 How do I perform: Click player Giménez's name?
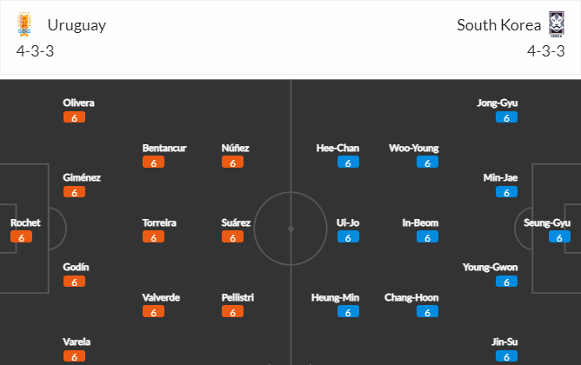(82, 177)
